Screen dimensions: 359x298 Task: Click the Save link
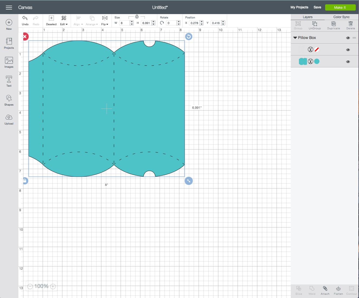point(317,7)
